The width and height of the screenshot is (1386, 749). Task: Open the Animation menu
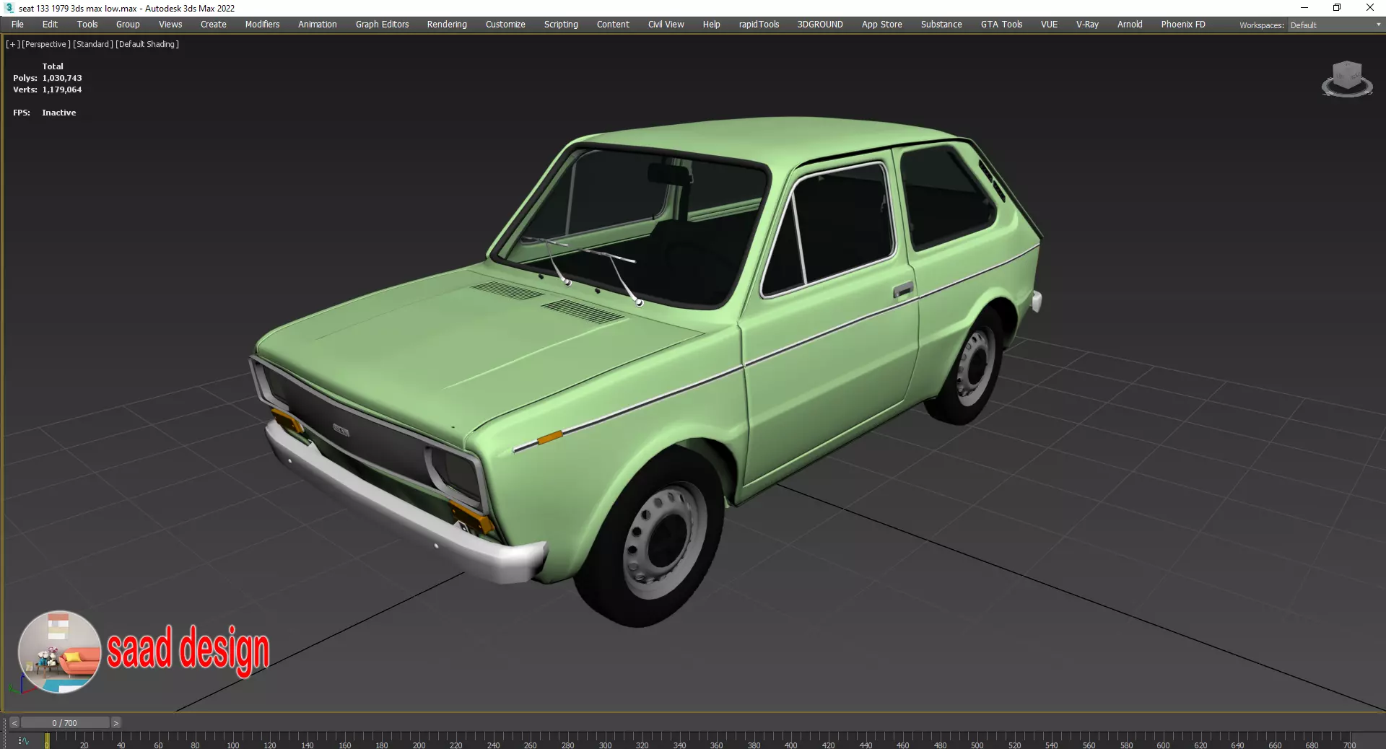pyautogui.click(x=318, y=25)
